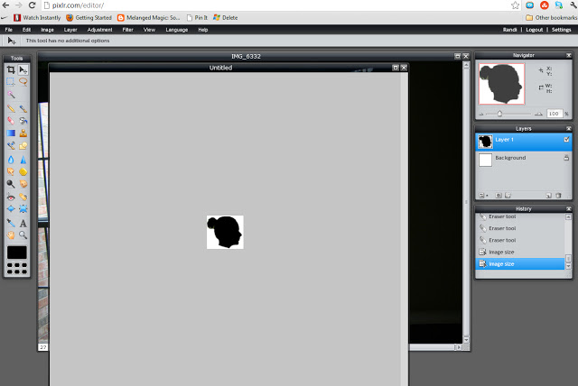Viewport: 578px width, 386px height.
Task: Select the Pencil tool
Action: click(11, 107)
